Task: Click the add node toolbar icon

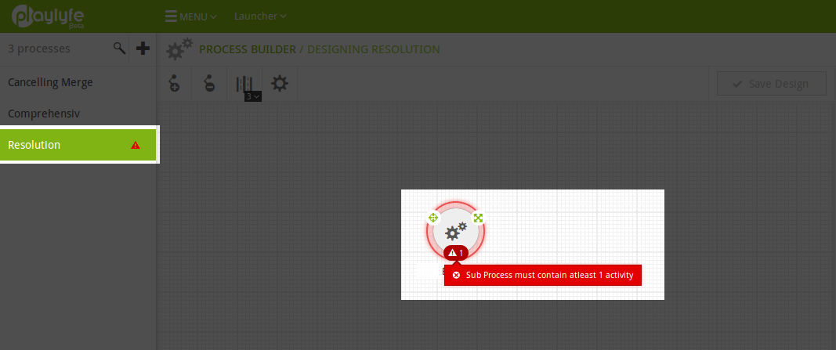Action: (x=174, y=84)
